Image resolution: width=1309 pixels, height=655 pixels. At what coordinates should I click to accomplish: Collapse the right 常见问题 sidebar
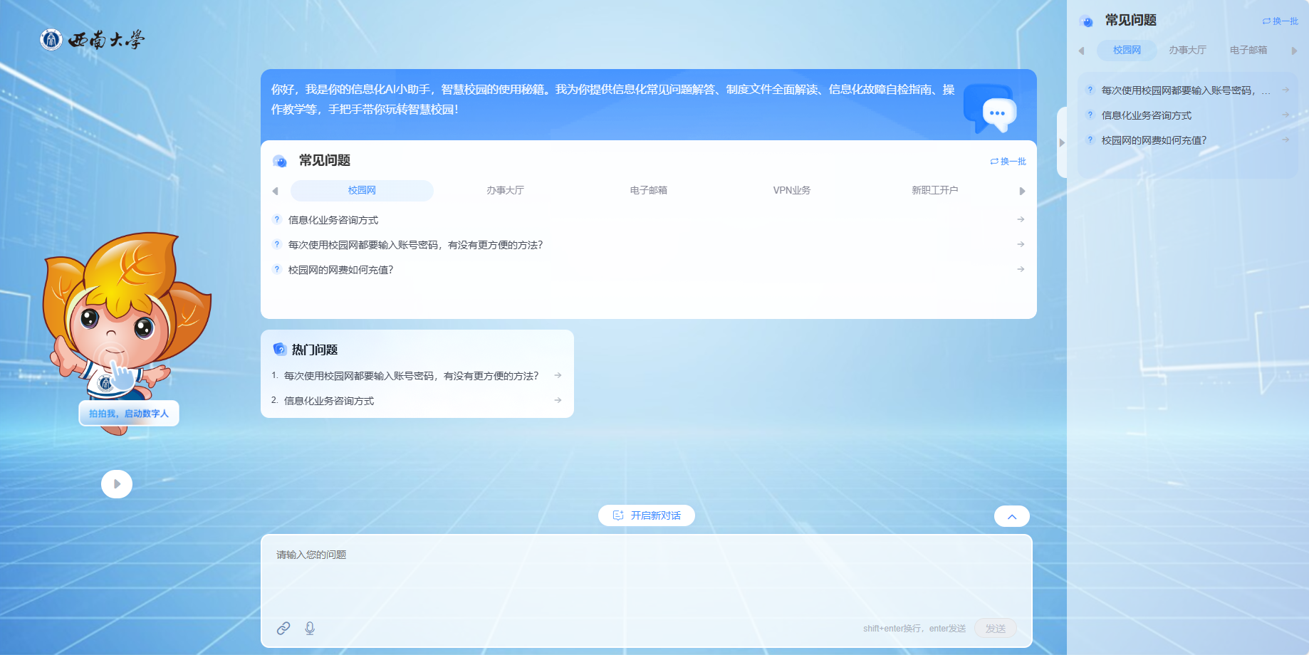(x=1061, y=141)
